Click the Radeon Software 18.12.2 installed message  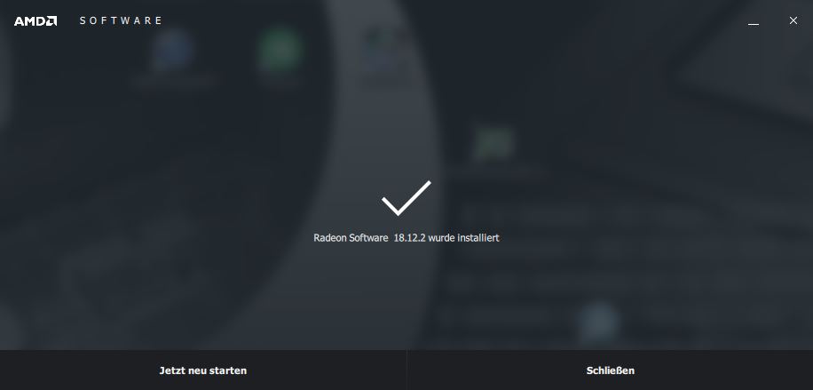click(x=406, y=238)
